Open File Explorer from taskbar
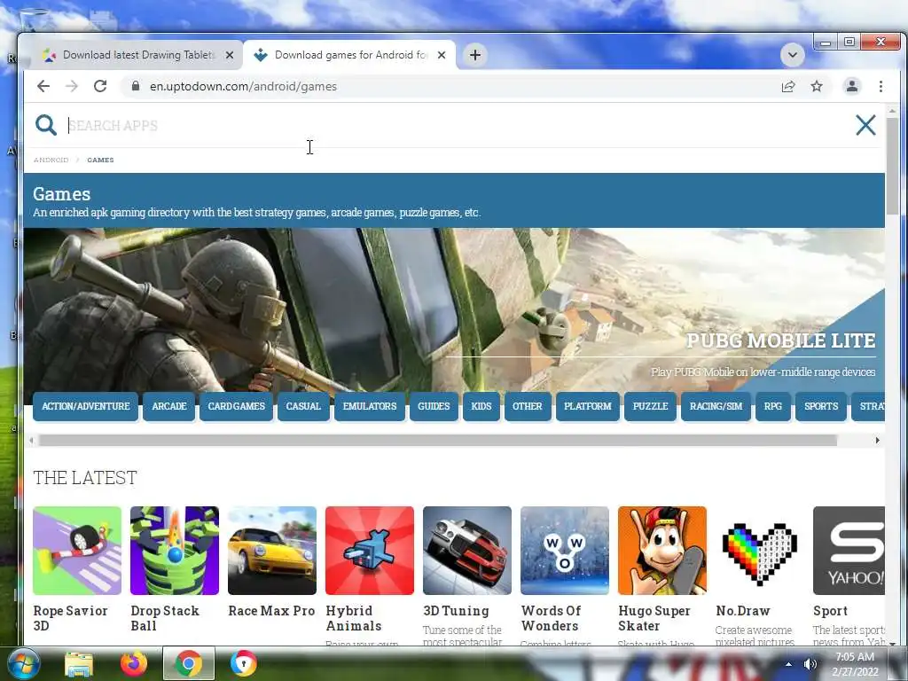 point(79,664)
